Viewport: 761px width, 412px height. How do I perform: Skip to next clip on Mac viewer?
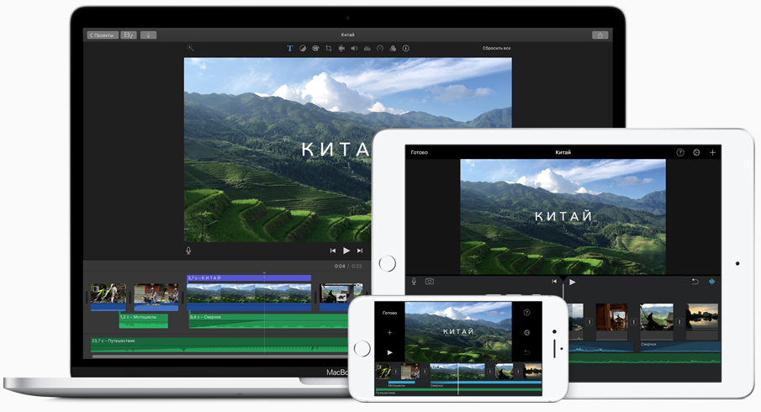(360, 251)
